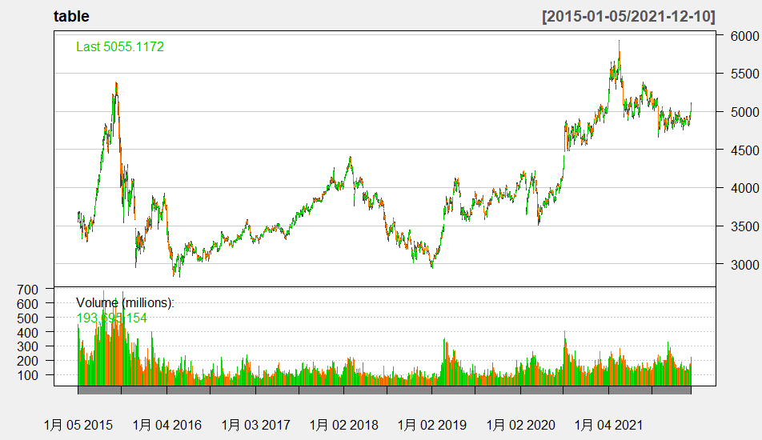The image size is (762, 440).
Task: Click the 4000 price axis label
Action: point(744,188)
